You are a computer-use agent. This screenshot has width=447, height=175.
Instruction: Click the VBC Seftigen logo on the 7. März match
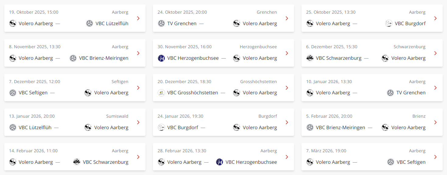[390, 162]
